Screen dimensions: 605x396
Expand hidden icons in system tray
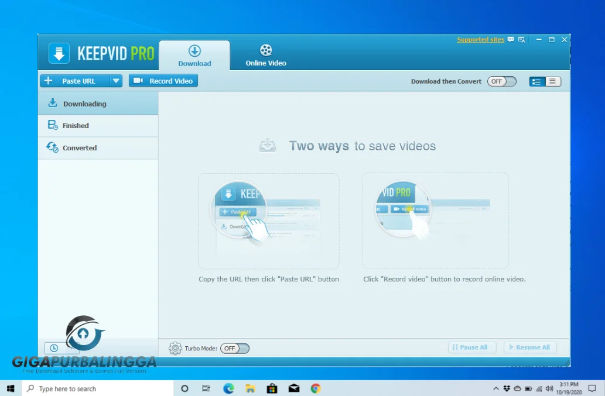(495, 388)
